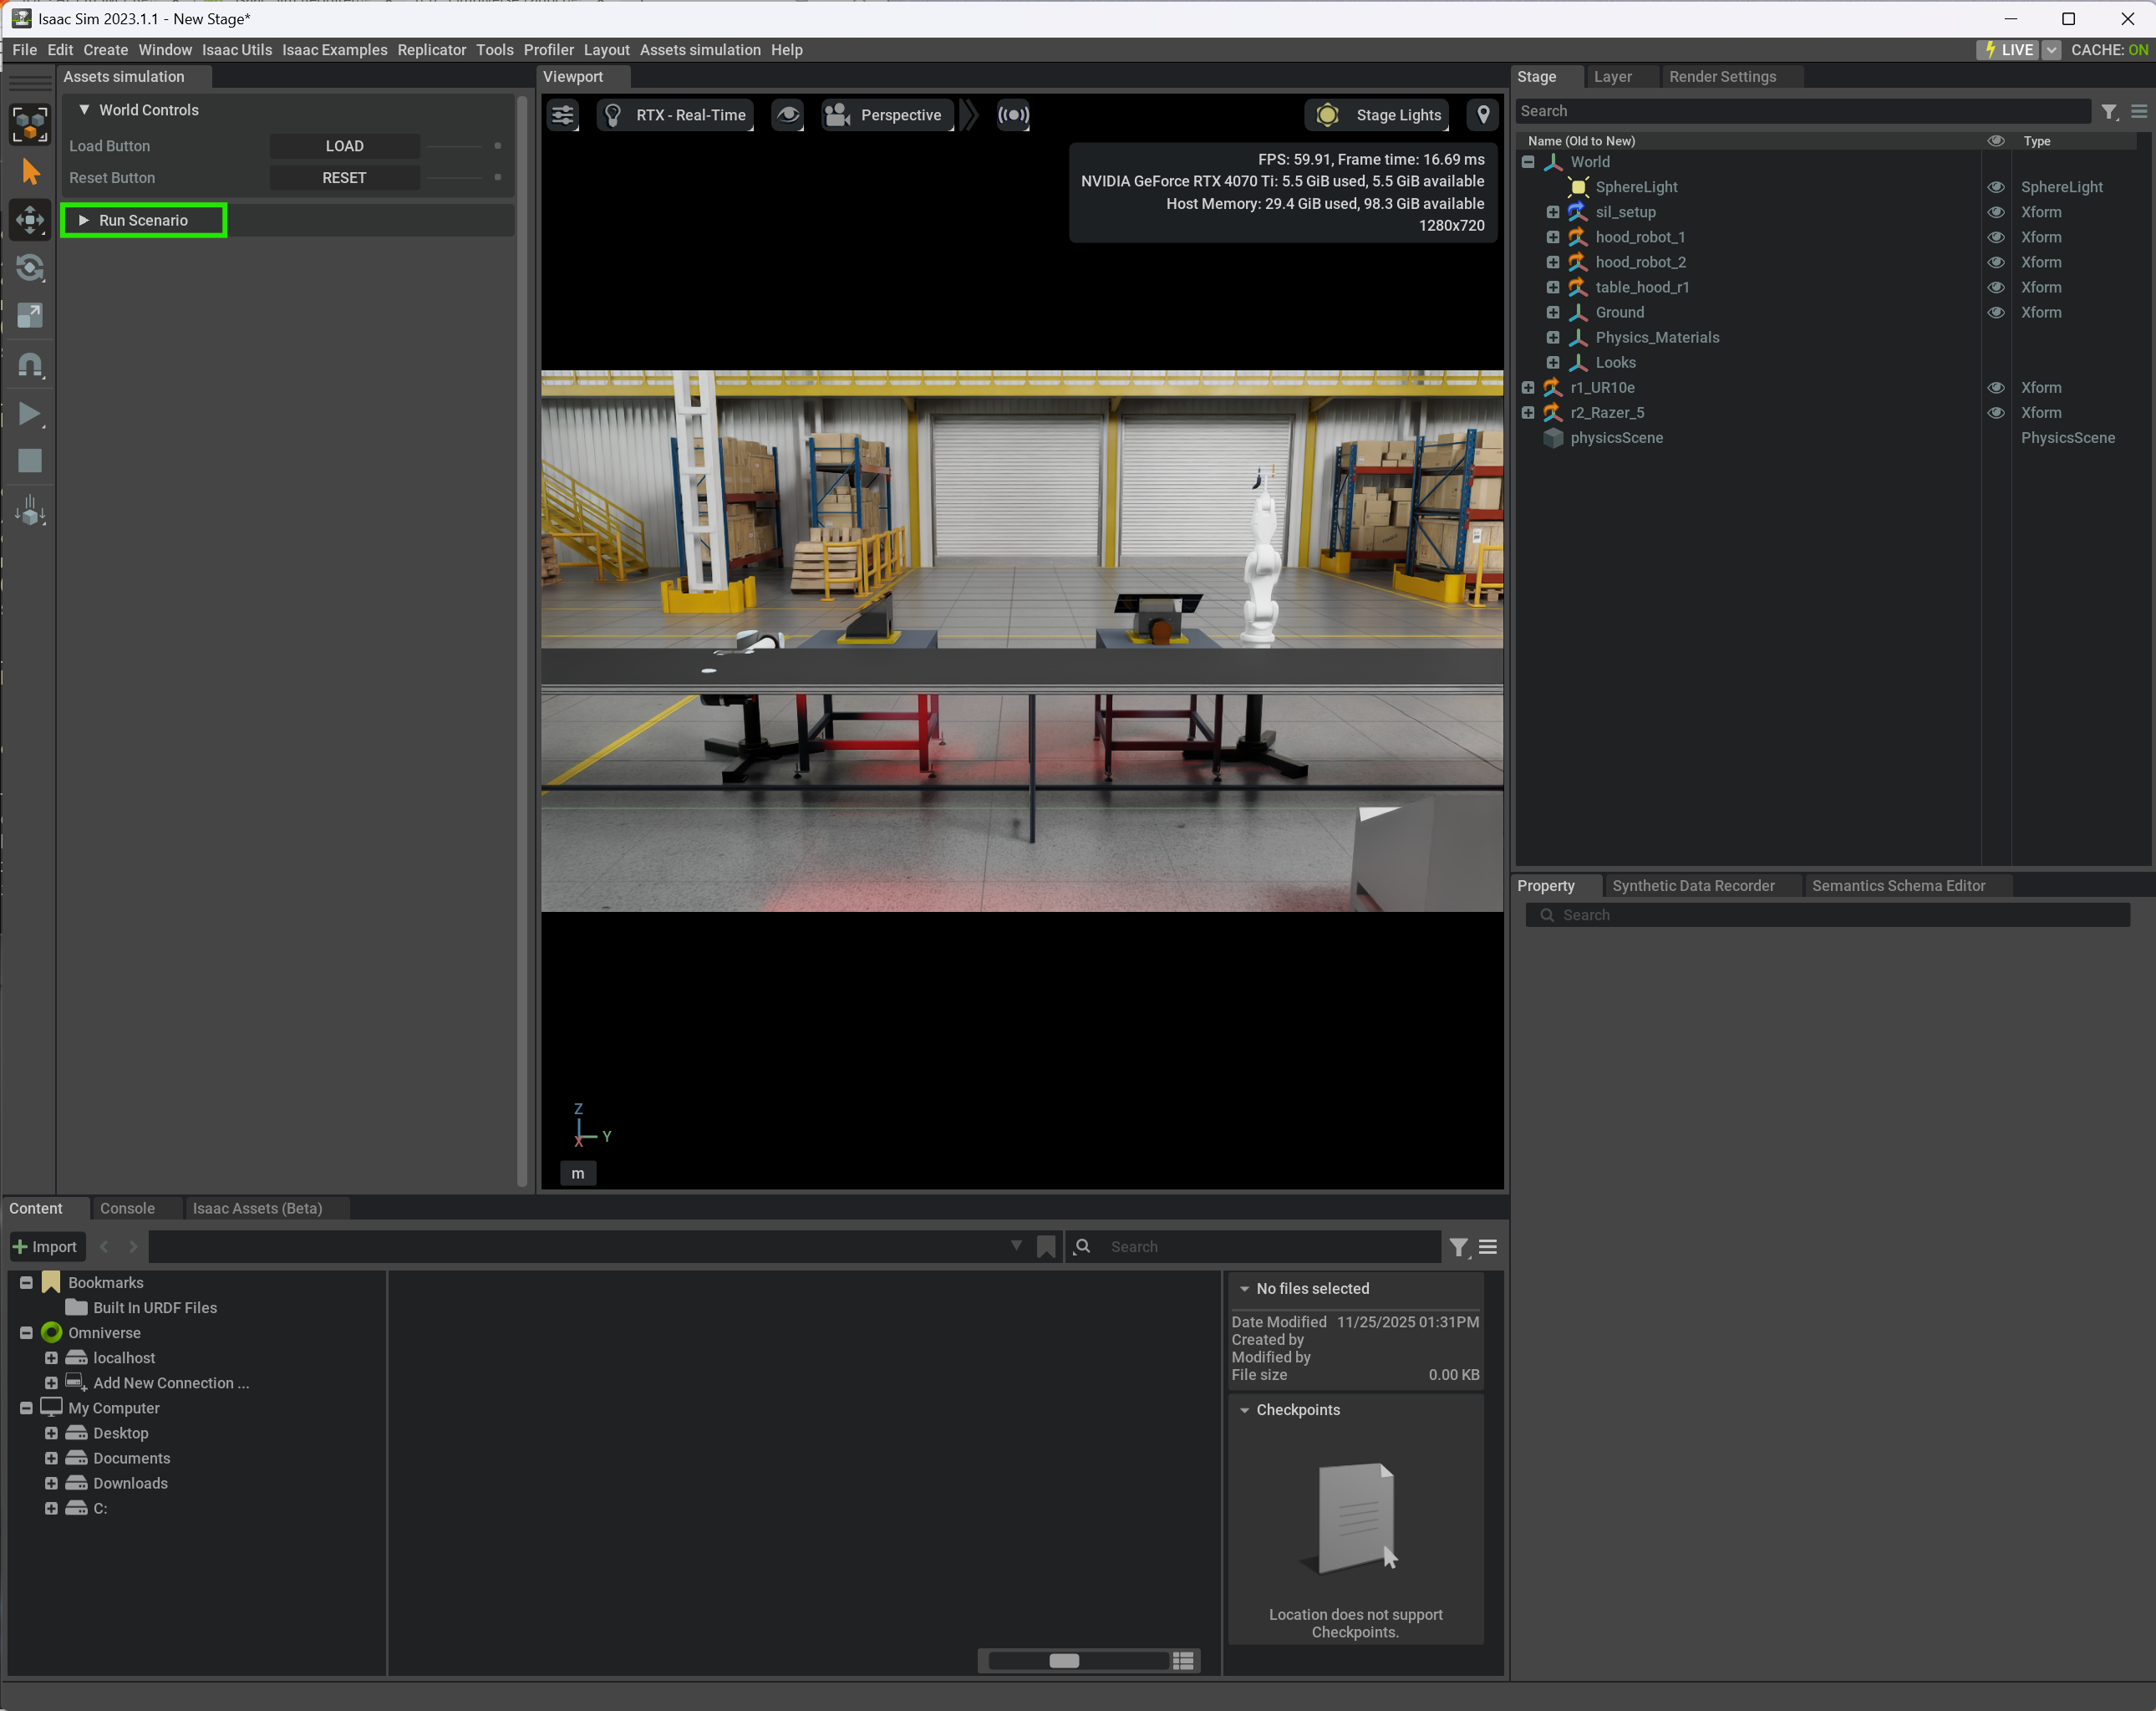The image size is (2156, 1711).
Task: Open the Isaac Examples menu
Action: point(334,50)
